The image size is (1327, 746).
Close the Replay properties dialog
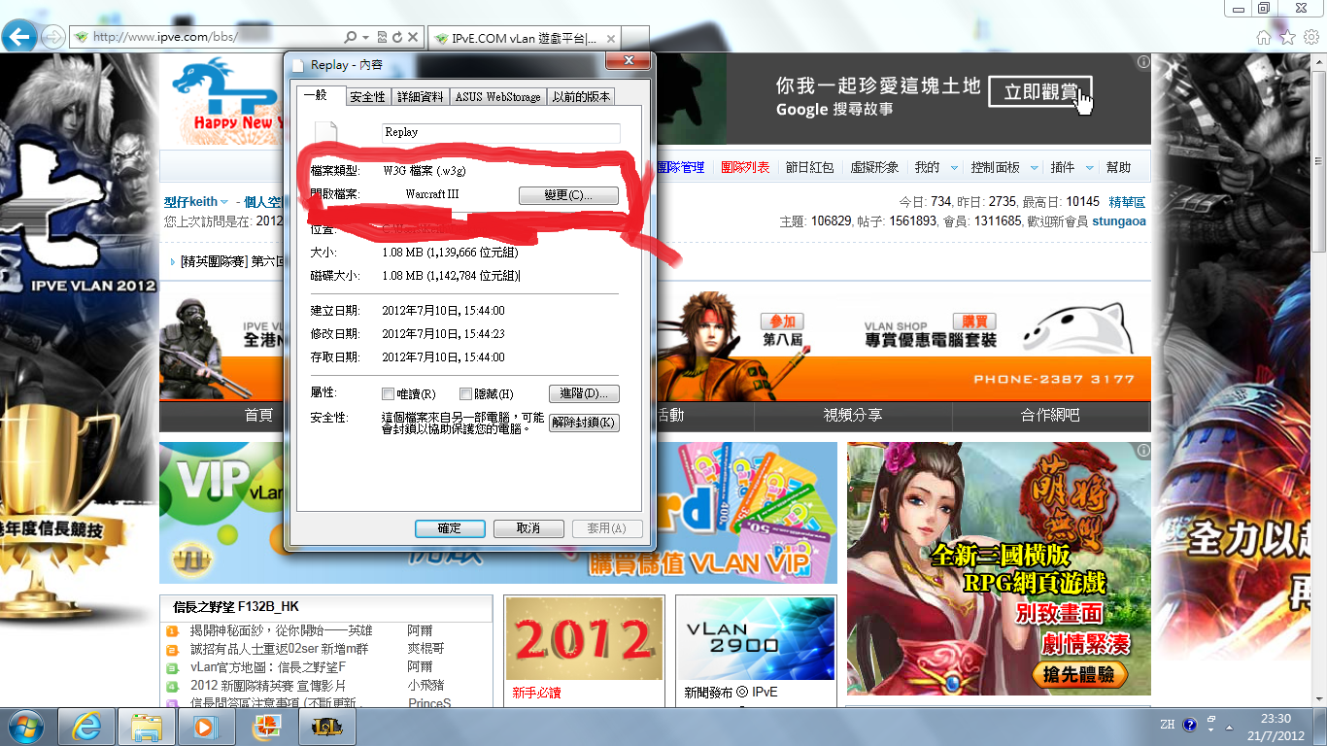tap(628, 63)
